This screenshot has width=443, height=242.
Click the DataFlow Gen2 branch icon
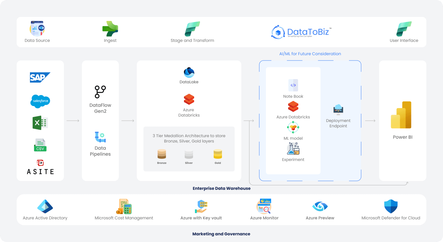coord(100,92)
